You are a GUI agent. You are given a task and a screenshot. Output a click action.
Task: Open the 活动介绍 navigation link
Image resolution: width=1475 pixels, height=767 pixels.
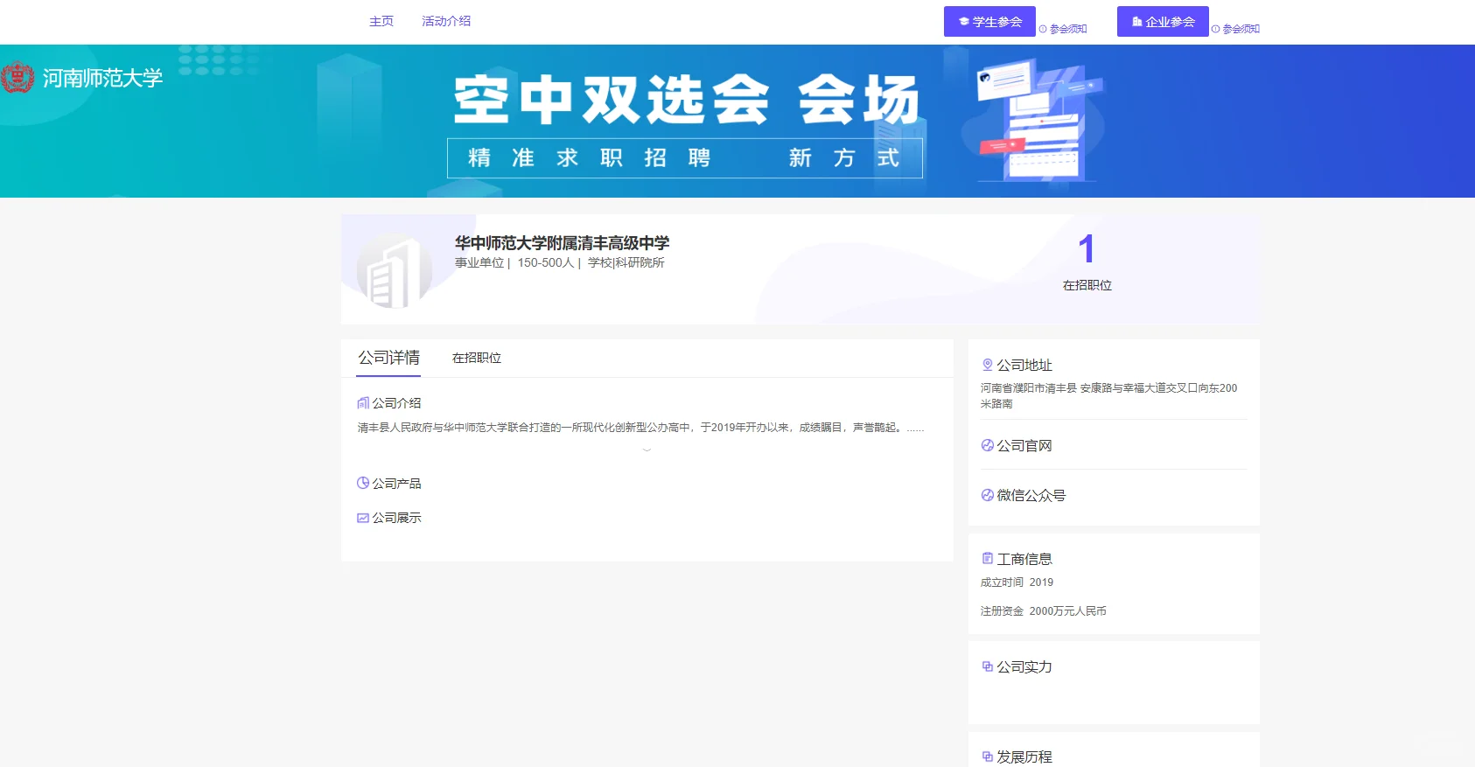click(x=446, y=21)
